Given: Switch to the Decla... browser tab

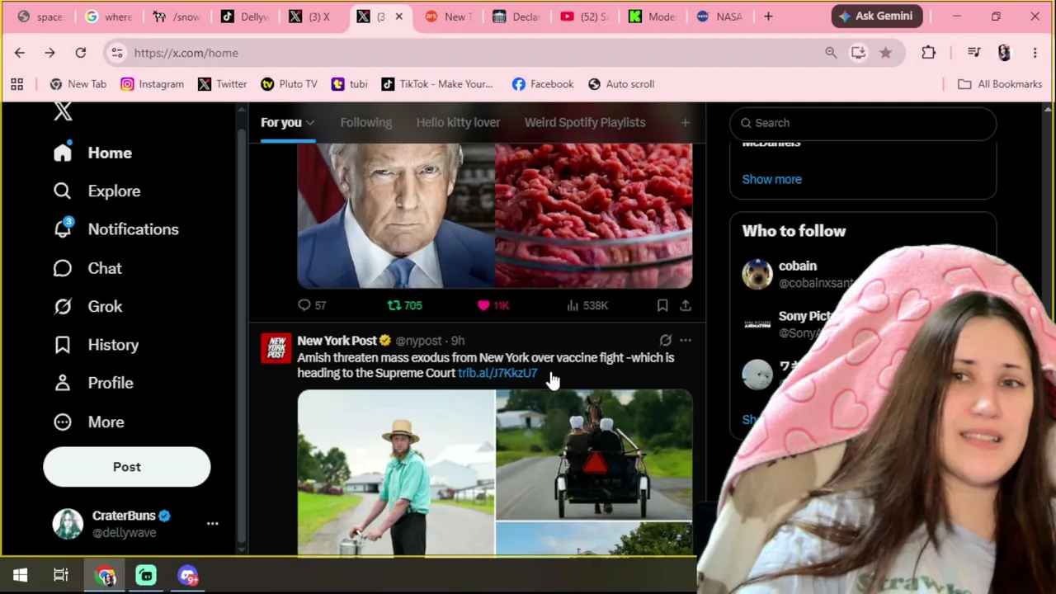Looking at the screenshot, I should click(x=516, y=16).
